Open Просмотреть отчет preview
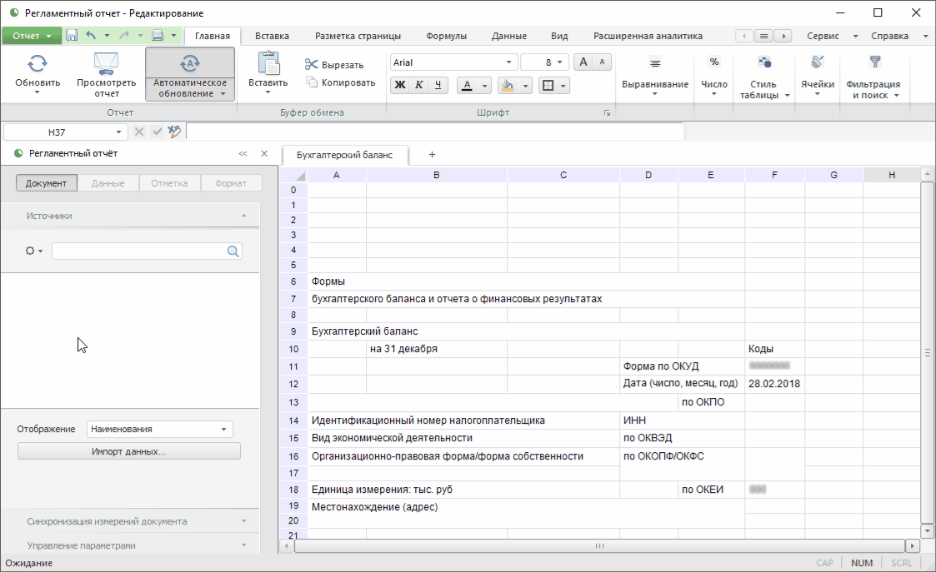The image size is (936, 572). [106, 63]
